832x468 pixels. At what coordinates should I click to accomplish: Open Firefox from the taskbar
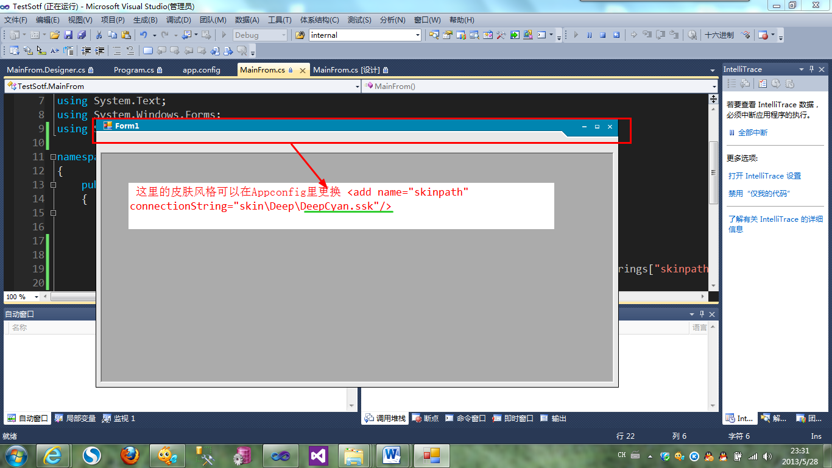[129, 455]
